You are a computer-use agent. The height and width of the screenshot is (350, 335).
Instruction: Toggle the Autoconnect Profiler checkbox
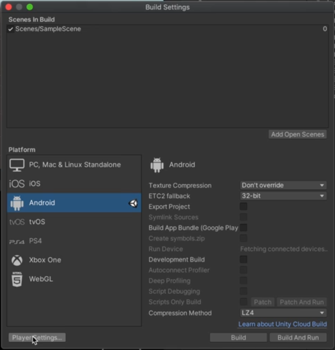coord(243,270)
